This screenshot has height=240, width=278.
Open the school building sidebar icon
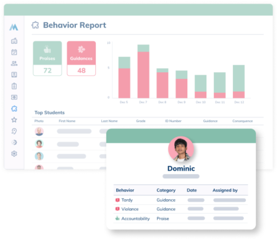pyautogui.click(x=14, y=41)
